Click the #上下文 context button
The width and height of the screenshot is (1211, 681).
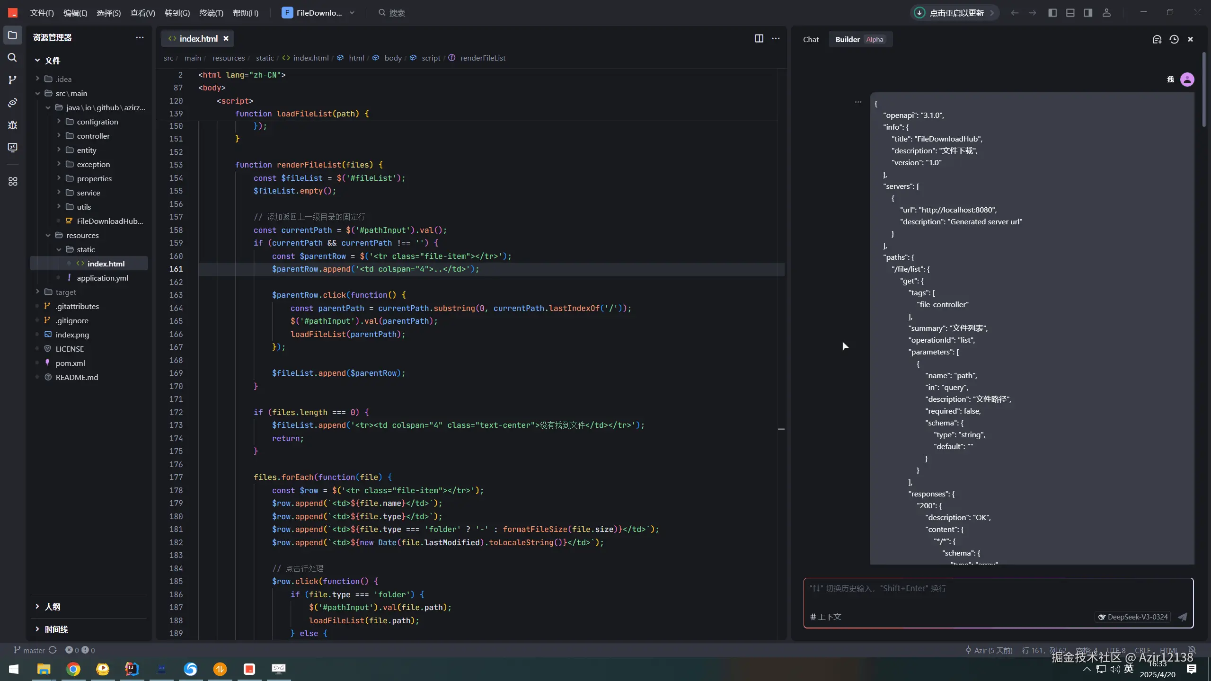(825, 617)
